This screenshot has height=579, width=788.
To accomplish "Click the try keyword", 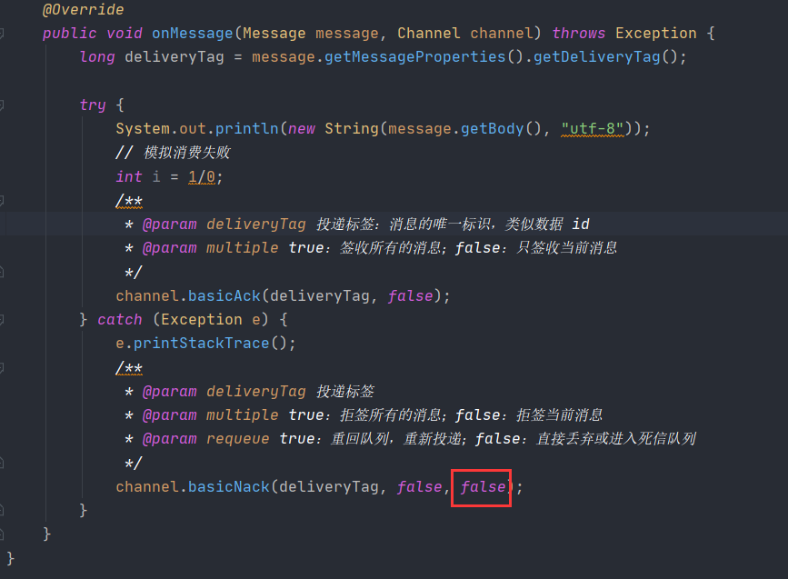I will 93,105.
